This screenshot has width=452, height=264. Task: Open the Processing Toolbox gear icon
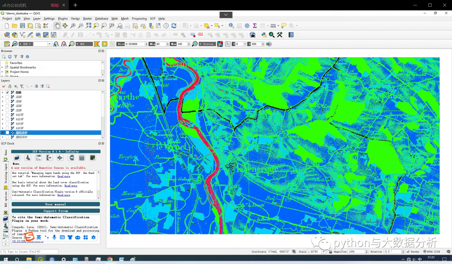[x=247, y=26]
